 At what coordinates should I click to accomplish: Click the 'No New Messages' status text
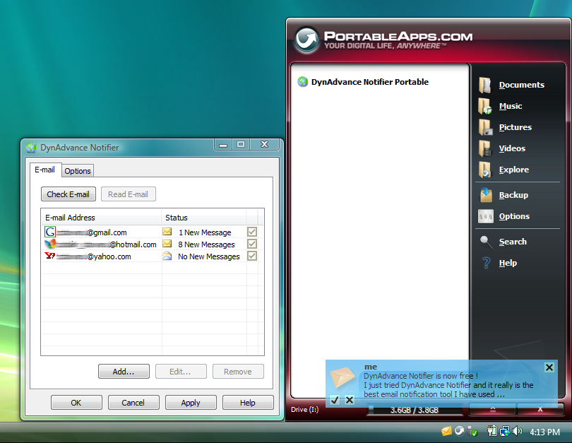pos(208,256)
